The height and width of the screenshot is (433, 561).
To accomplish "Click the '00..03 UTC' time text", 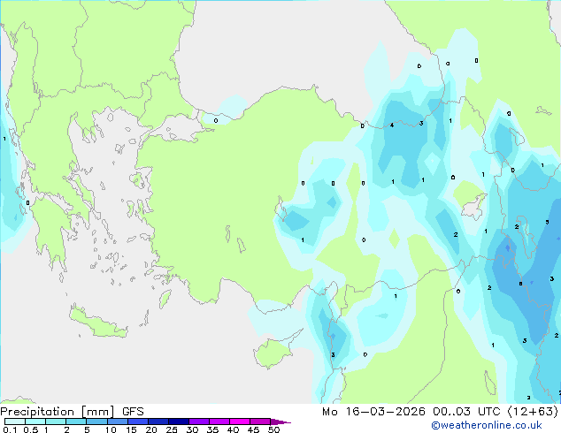I will tap(466, 412).
